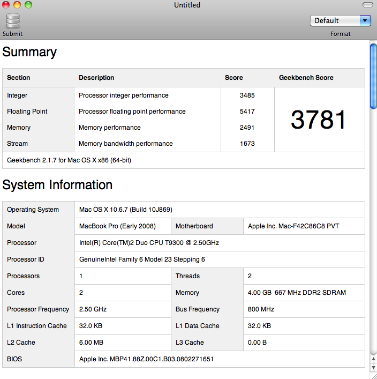Click the scrollbar down arrow
Image resolution: width=377 pixels, height=379 pixels.
click(x=373, y=367)
